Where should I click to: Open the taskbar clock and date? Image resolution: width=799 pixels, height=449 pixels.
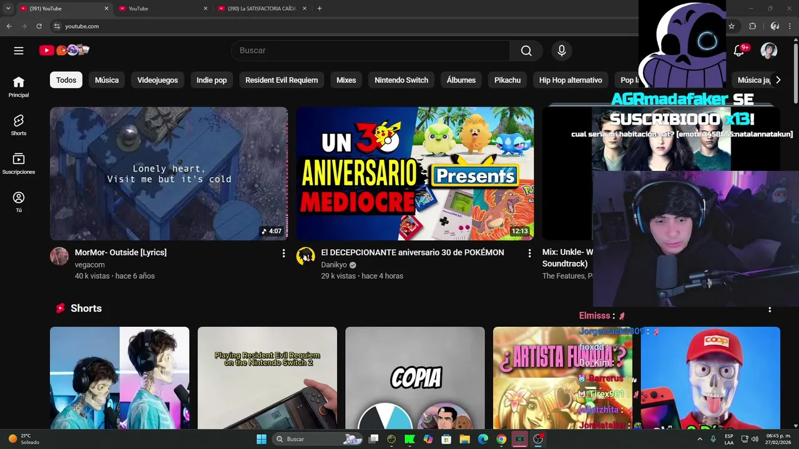click(x=778, y=439)
